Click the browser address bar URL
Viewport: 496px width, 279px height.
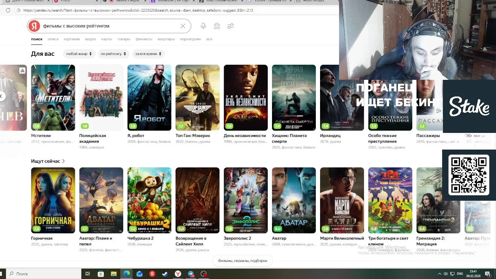click(138, 10)
